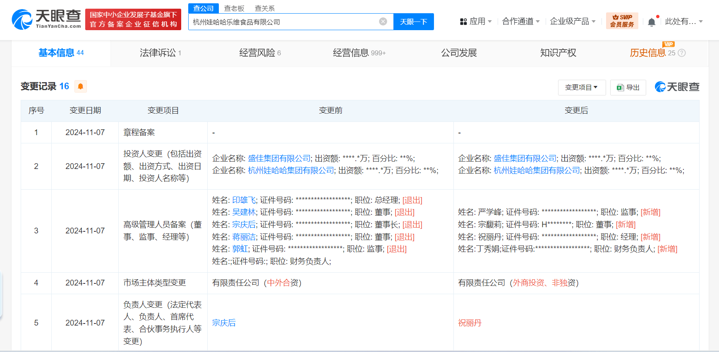Click the 导出 export button

(x=628, y=88)
